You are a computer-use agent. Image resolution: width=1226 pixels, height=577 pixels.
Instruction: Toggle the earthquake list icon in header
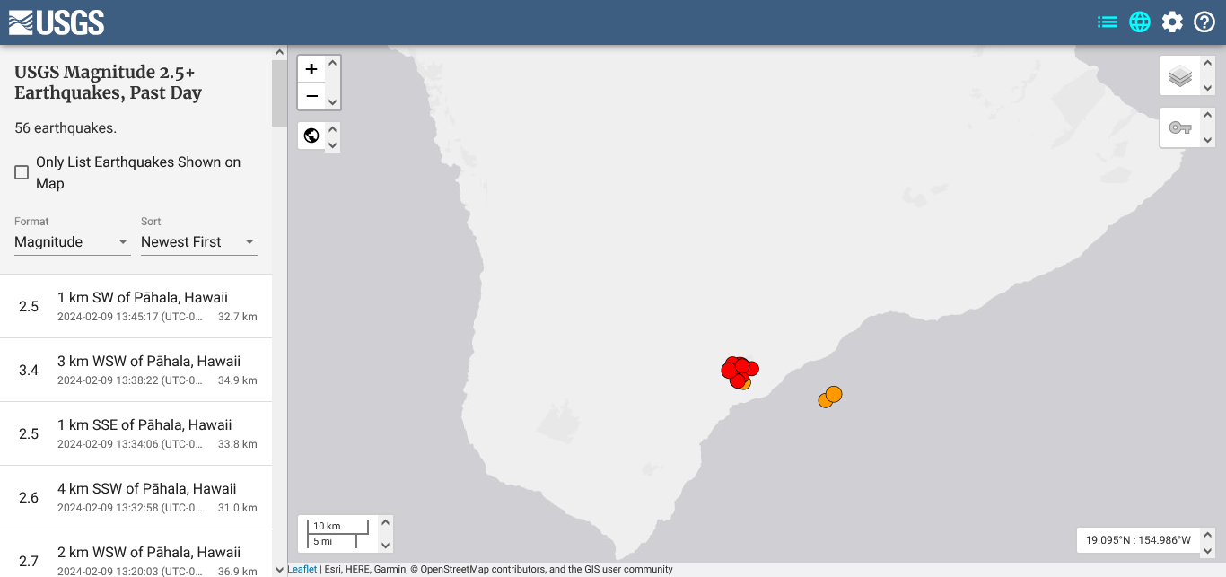point(1108,22)
